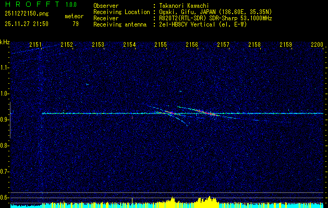Click the 2200 time marker
Screen dimensions: 328x208
pyautogui.click(x=317, y=44)
